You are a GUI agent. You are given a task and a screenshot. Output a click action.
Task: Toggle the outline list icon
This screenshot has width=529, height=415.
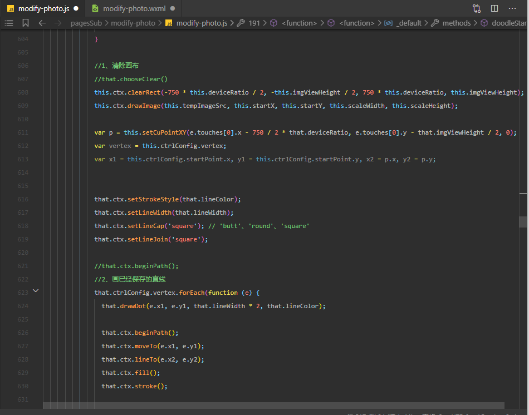point(9,23)
